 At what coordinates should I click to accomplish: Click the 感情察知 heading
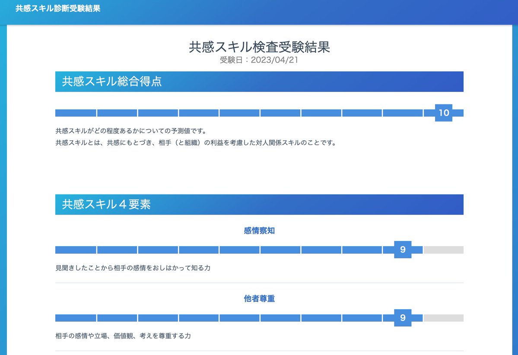[x=259, y=231]
